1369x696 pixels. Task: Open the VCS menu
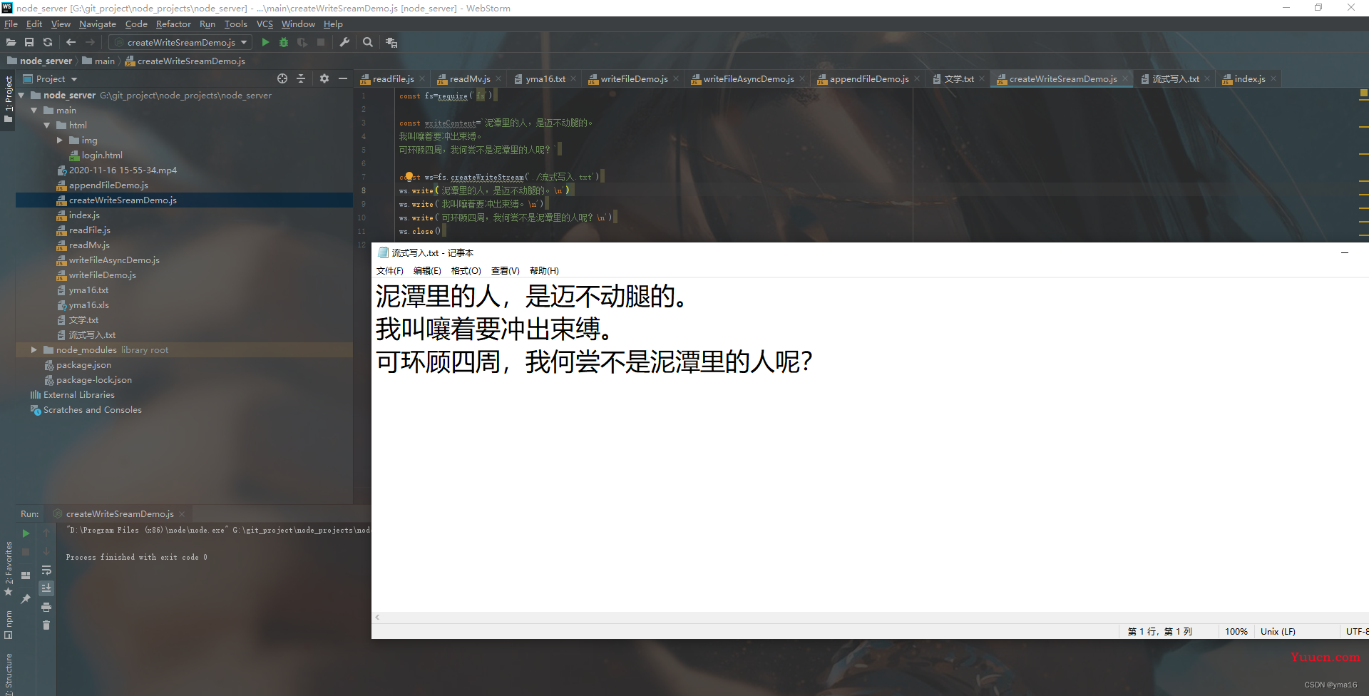[x=265, y=24]
